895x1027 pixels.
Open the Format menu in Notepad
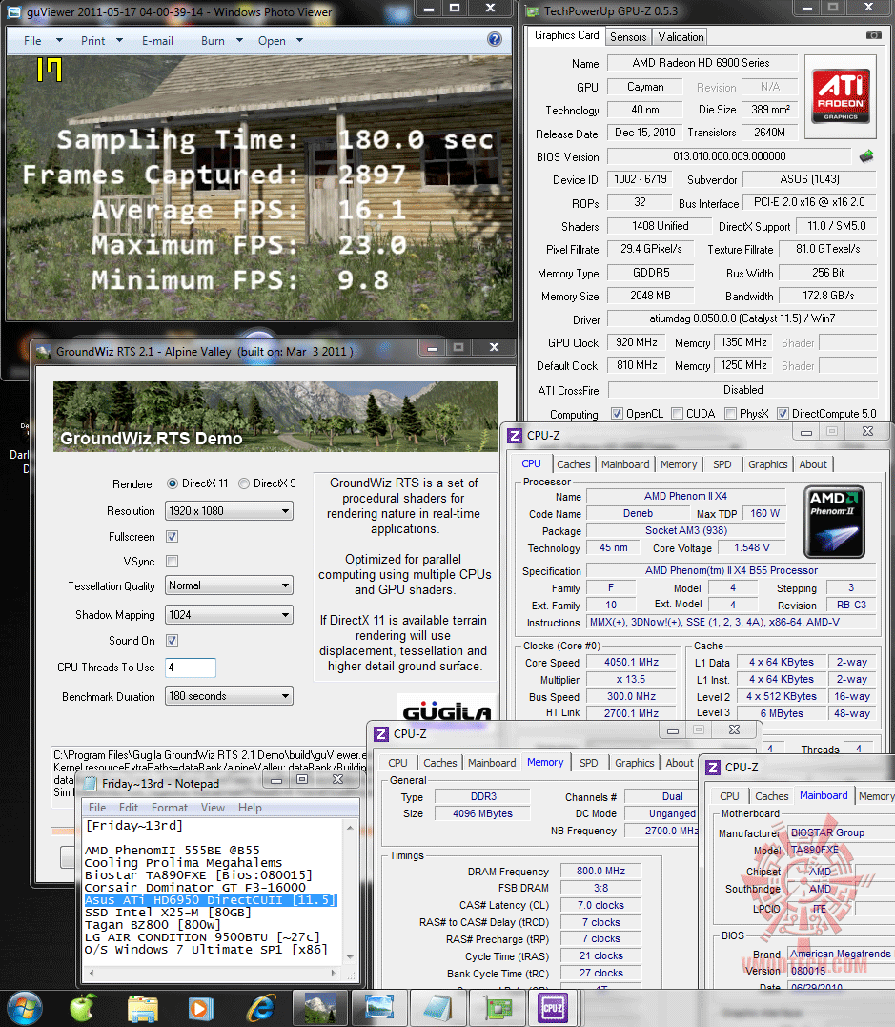pyautogui.click(x=170, y=808)
